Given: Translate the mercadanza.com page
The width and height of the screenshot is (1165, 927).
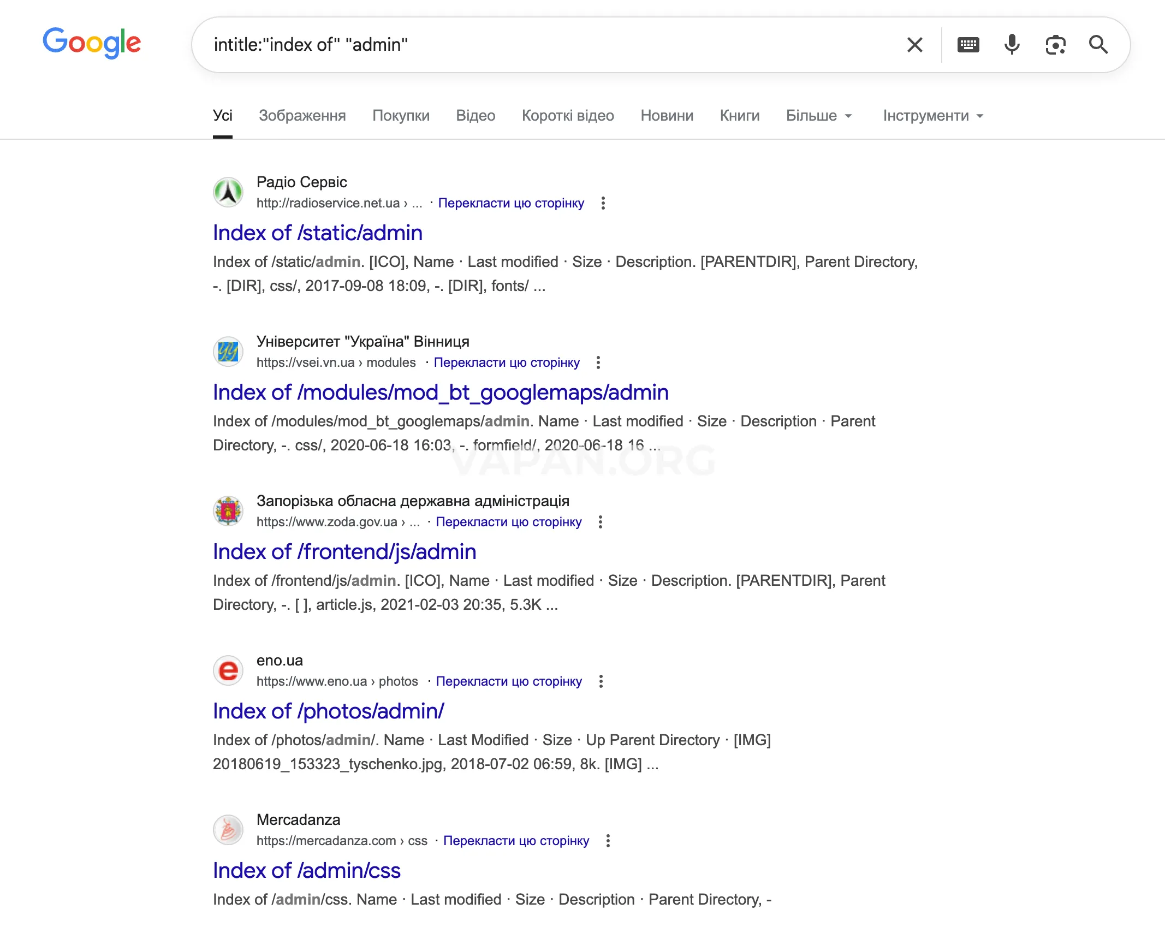Looking at the screenshot, I should 516,841.
